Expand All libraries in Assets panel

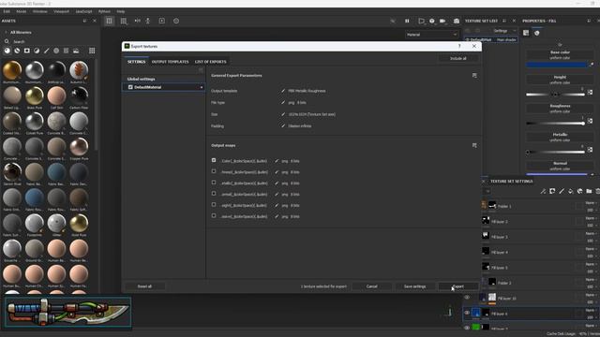(x=7, y=32)
